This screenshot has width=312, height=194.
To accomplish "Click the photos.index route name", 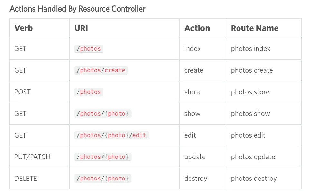I will [250, 49].
